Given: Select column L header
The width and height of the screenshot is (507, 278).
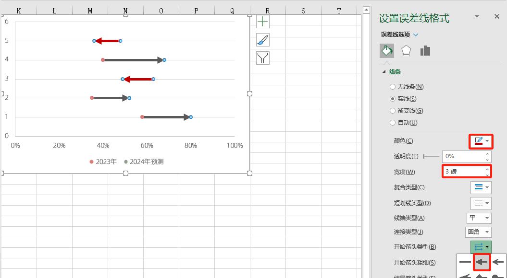Looking at the screenshot, I should click(54, 11).
